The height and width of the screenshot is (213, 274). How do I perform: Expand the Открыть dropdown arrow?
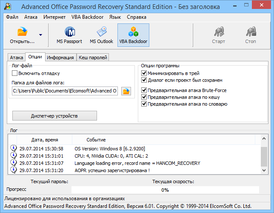[x=40, y=35]
